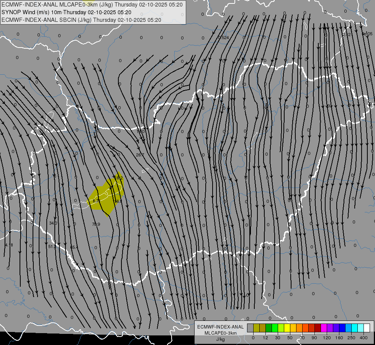Image resolution: width=375 pixels, height=345 pixels.
Task: Click the MLCAPE0-3km label in the legend
Action: pos(221,333)
